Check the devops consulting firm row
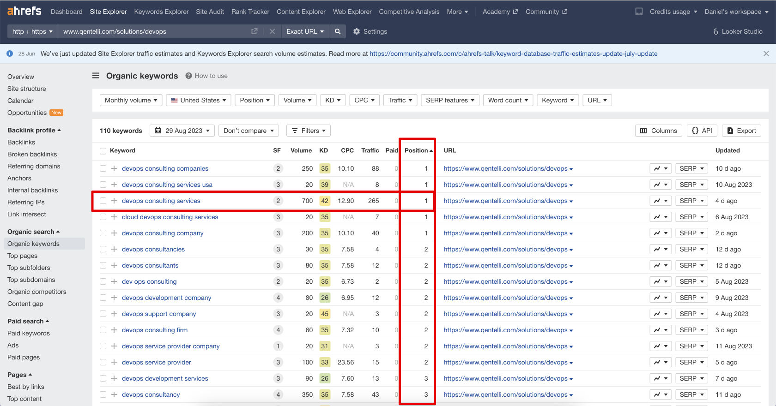 tap(103, 330)
